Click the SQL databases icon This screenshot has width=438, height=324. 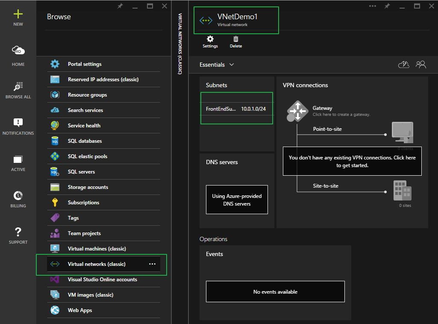click(55, 141)
